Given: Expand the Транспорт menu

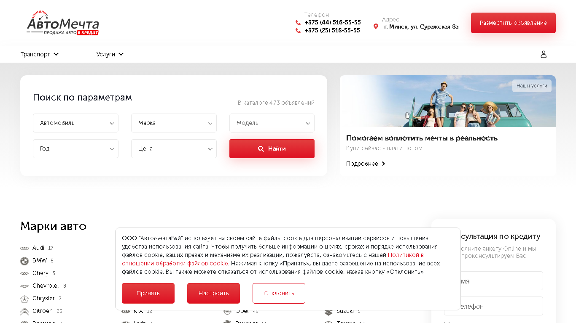Looking at the screenshot, I should pos(40,54).
